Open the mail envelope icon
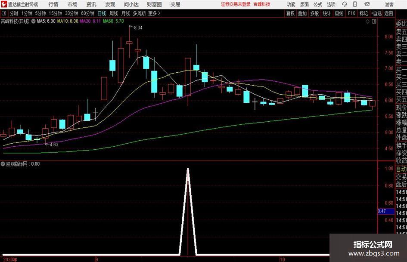 [x=367, y=4]
